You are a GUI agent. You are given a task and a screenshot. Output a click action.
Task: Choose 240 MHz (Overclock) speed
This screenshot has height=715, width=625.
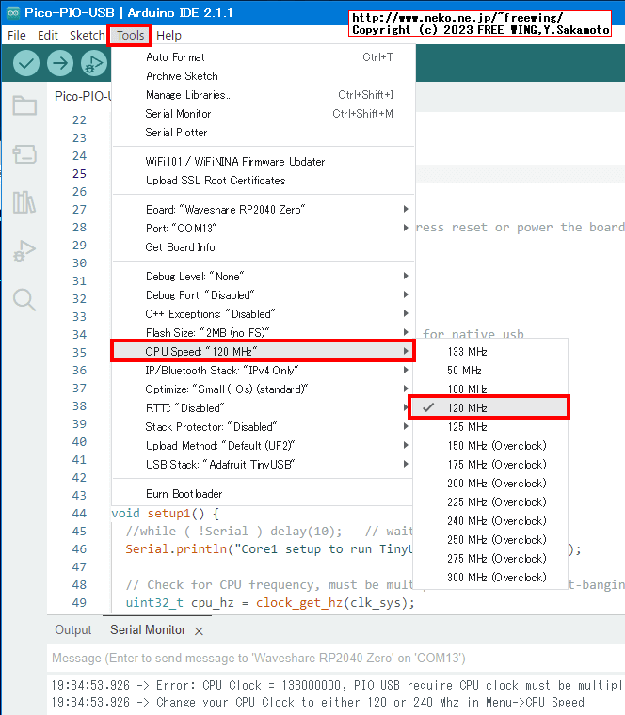496,520
